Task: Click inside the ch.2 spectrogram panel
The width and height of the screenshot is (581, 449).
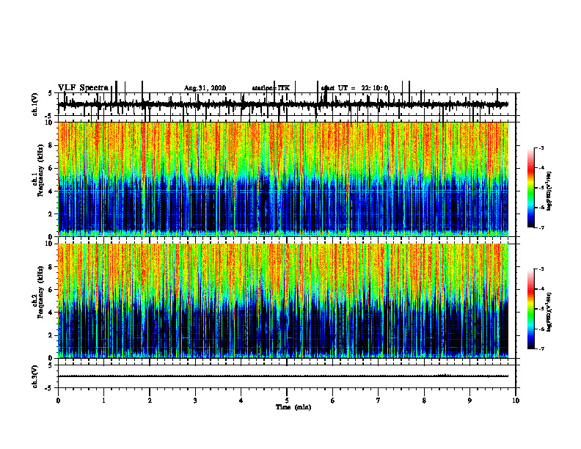Action: pos(283,301)
